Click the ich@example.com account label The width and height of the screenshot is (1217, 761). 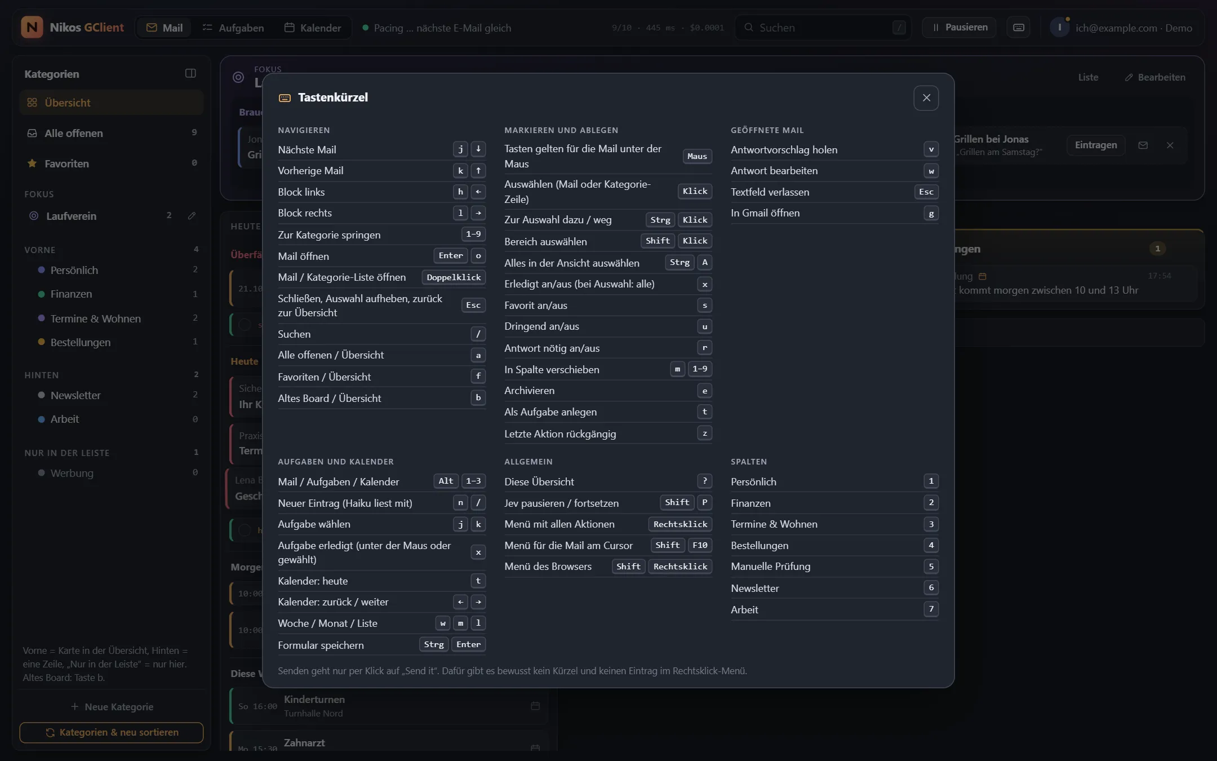tap(1134, 28)
